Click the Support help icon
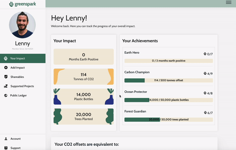236x150 pixels. 6,148
